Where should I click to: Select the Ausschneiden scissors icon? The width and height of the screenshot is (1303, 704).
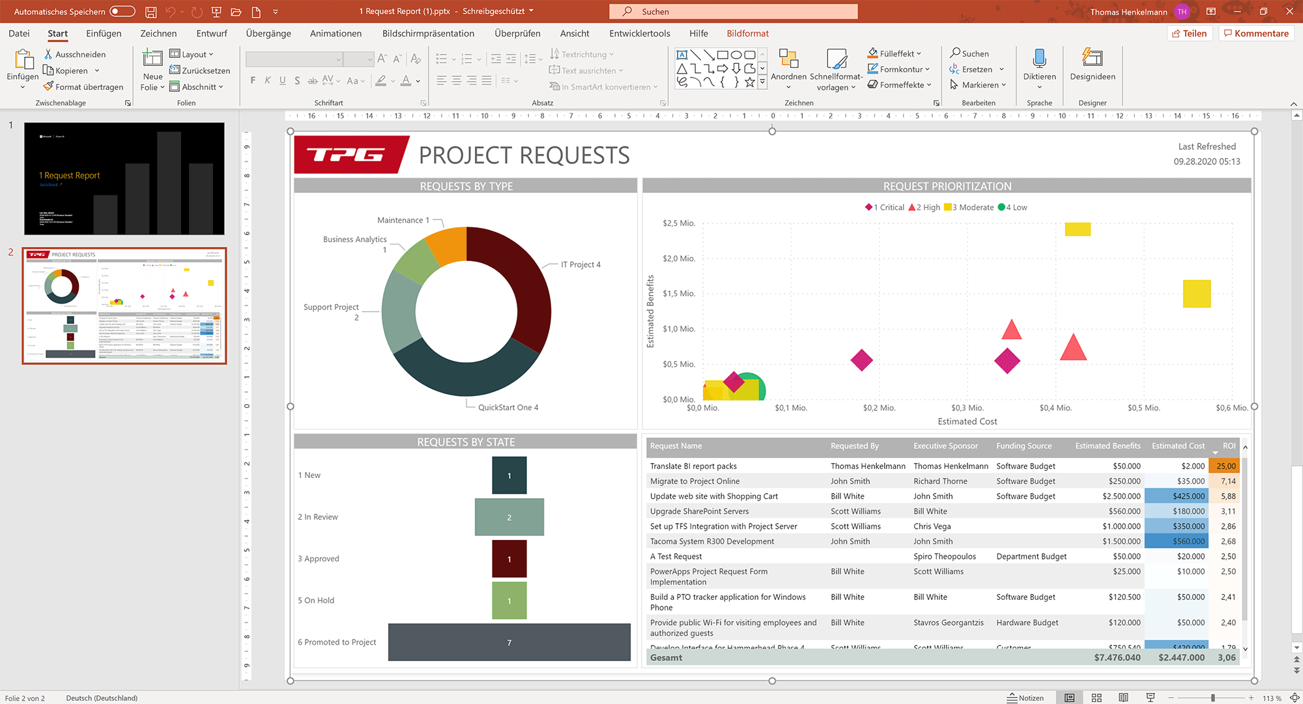pyautogui.click(x=49, y=54)
